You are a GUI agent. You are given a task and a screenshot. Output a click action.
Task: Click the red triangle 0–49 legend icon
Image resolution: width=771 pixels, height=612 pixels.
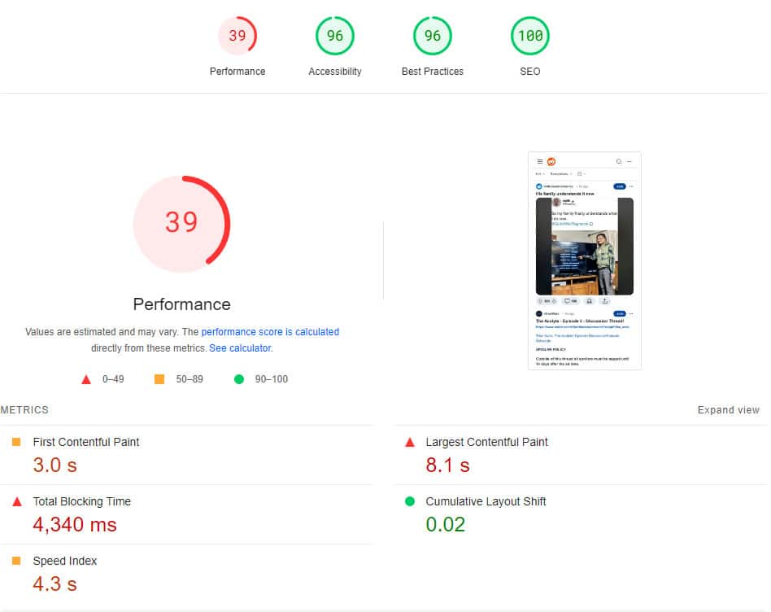[85, 379]
